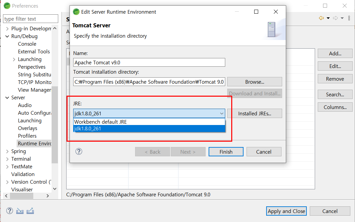Expand the Plug-in Development tree node

(7, 29)
